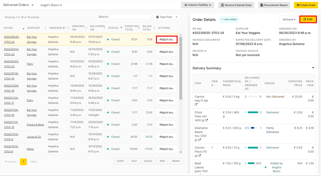Export the table as CSV

(x=134, y=161)
